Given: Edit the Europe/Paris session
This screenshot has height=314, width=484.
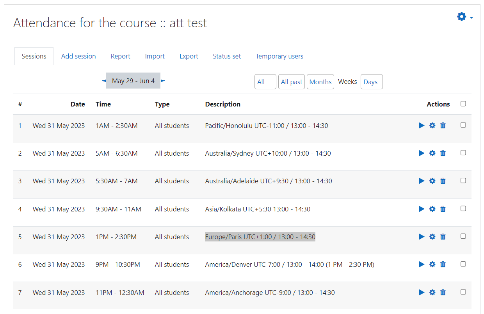Looking at the screenshot, I should 432,236.
